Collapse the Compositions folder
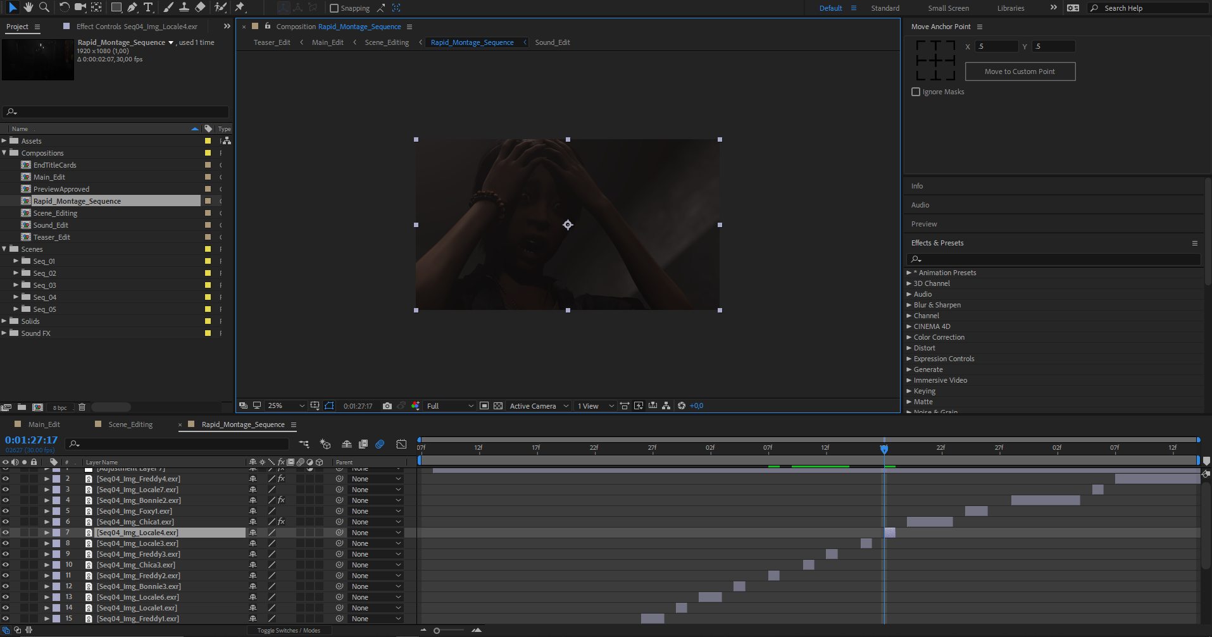The width and height of the screenshot is (1212, 637). 4,153
